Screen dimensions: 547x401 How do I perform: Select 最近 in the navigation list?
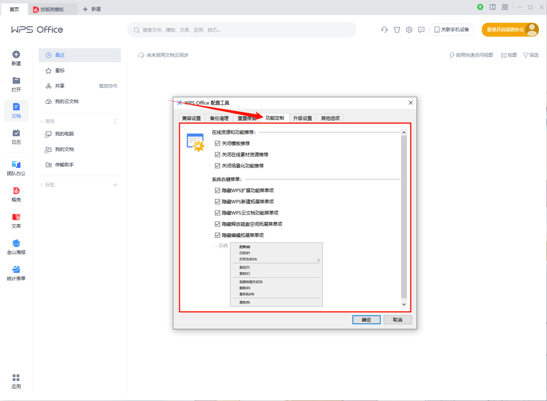(x=79, y=55)
